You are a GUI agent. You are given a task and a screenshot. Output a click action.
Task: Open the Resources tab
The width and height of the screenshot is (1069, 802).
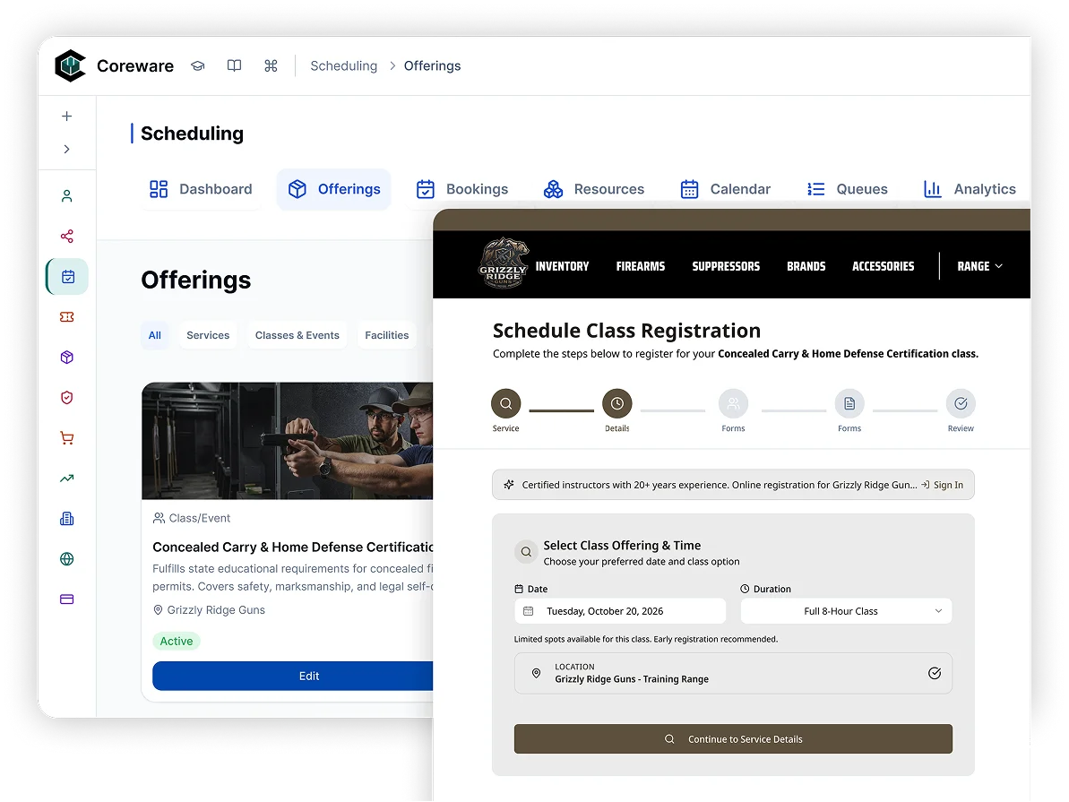tap(594, 189)
